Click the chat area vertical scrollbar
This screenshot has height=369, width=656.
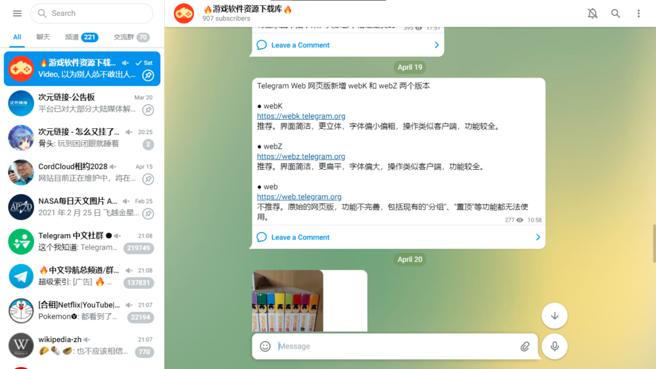pyautogui.click(x=653, y=243)
